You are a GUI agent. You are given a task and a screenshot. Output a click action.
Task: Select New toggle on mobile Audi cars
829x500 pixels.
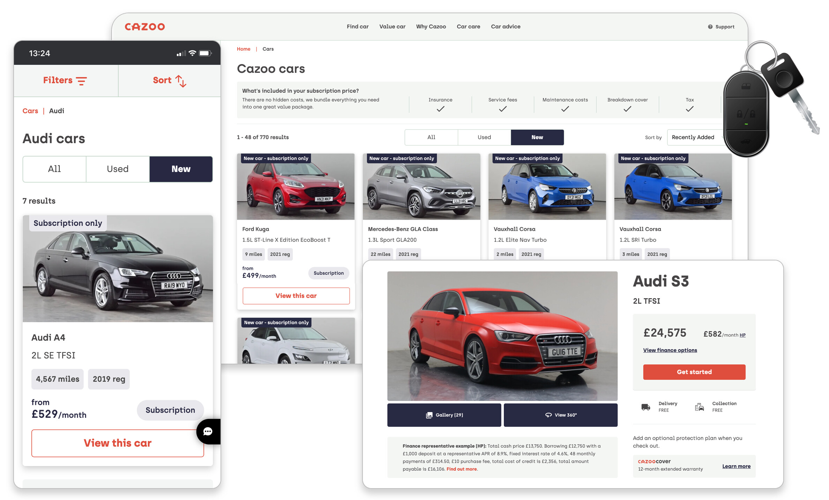[181, 169]
